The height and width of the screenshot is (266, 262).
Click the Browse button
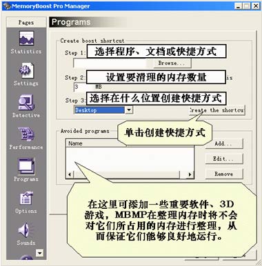[172, 63]
